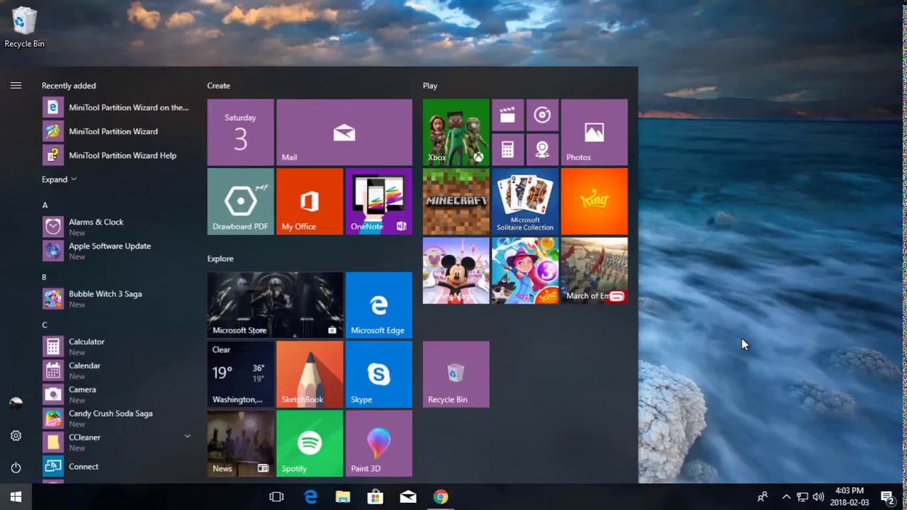Select the Play group header
The image size is (907, 510).
pyautogui.click(x=430, y=86)
